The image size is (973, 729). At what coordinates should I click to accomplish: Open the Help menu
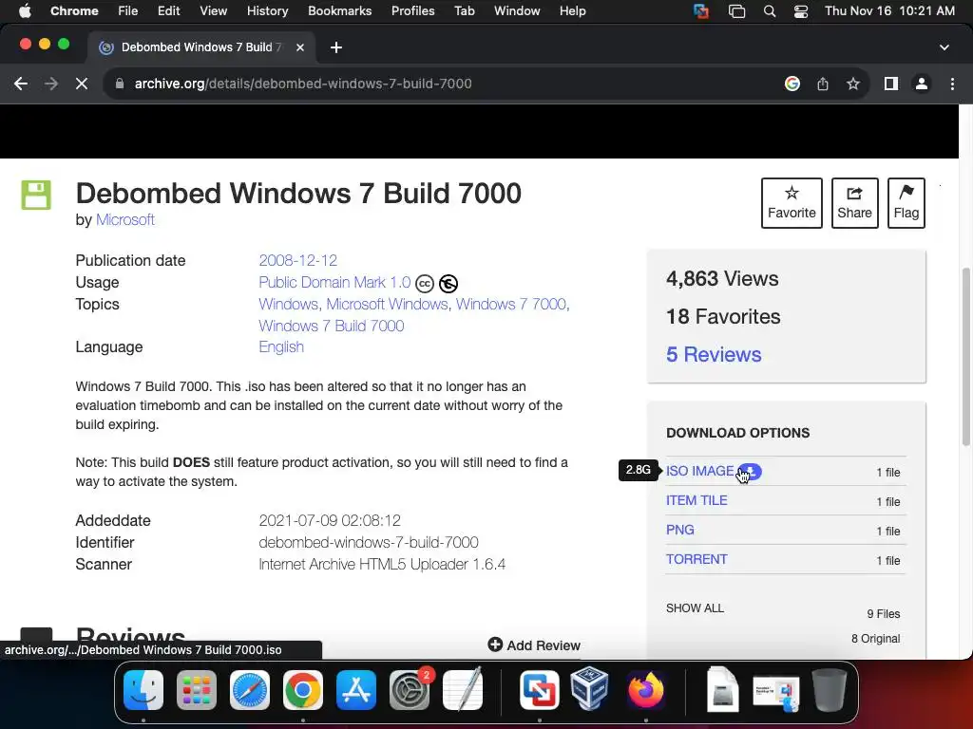[x=572, y=10]
